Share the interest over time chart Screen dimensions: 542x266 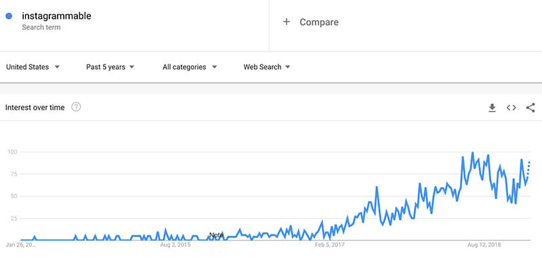530,108
